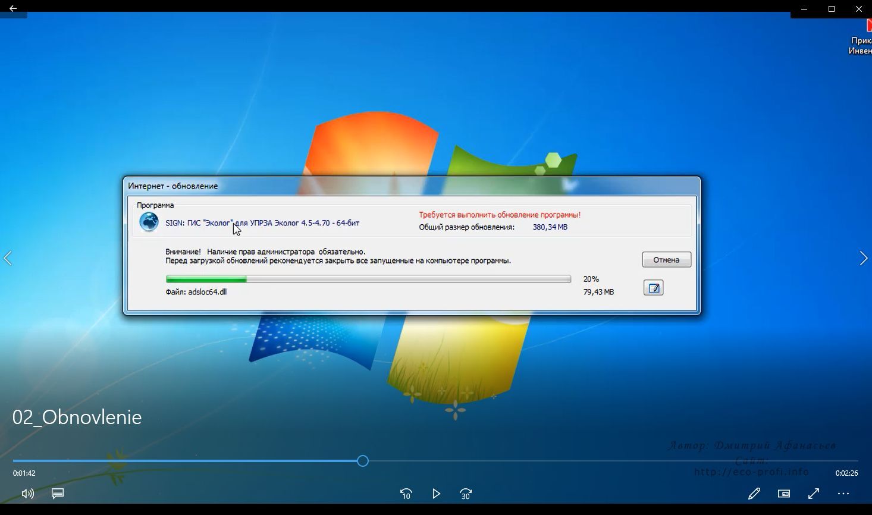Screen dimensions: 872x515
Task: Go to the next video
Action: [x=864, y=258]
